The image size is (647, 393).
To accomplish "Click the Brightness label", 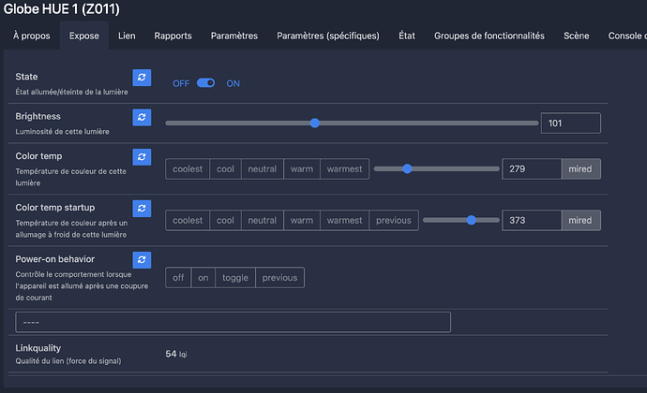I will point(38,117).
